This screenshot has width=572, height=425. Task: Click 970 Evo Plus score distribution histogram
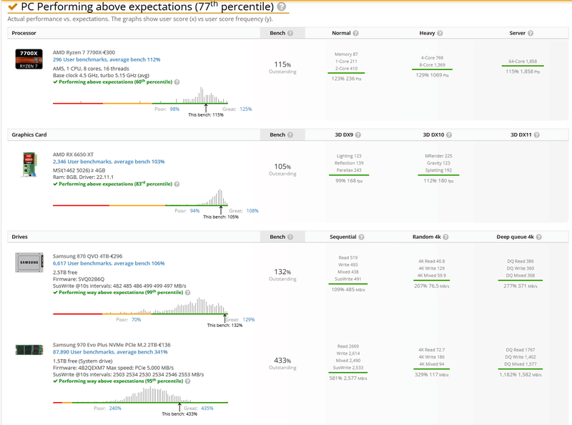click(x=140, y=395)
